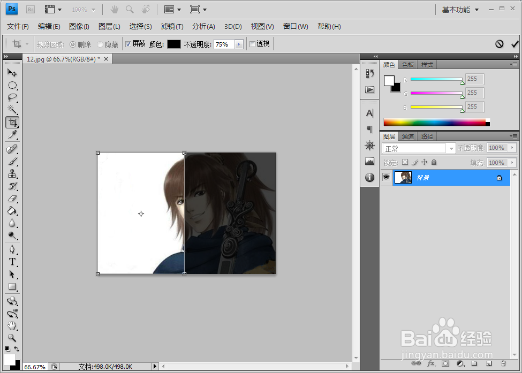Select the Elliptical Marquee tool
The image size is (522, 373).
[x=12, y=85]
